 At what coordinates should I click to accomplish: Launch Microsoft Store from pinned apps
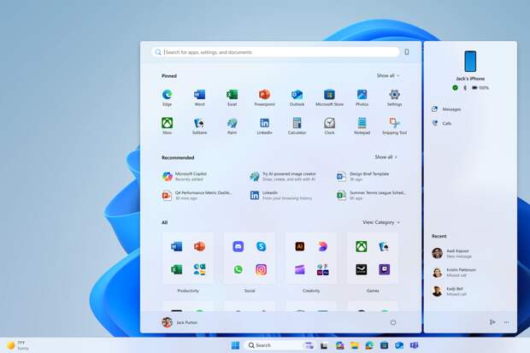pyautogui.click(x=329, y=95)
